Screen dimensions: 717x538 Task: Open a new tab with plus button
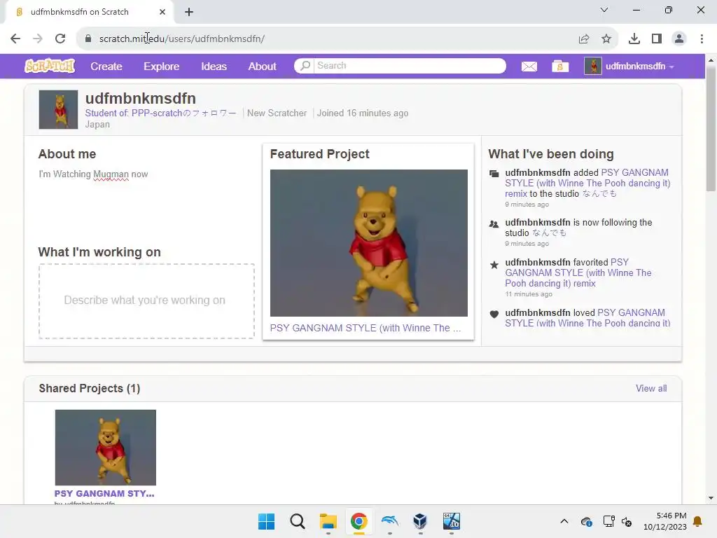tap(189, 12)
